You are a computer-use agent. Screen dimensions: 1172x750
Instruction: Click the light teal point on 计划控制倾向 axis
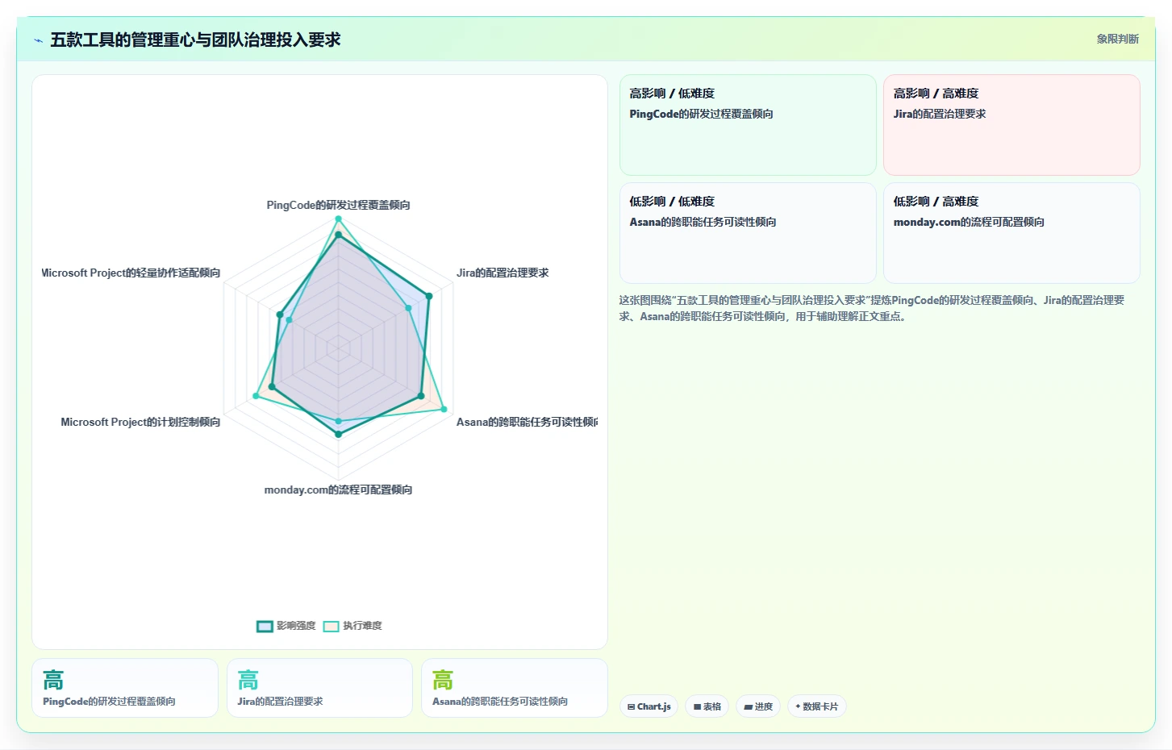tap(256, 396)
